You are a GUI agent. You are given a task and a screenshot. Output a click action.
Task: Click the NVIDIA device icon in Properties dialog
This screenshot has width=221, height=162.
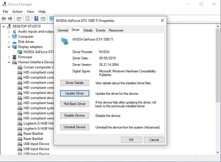tap(65, 41)
